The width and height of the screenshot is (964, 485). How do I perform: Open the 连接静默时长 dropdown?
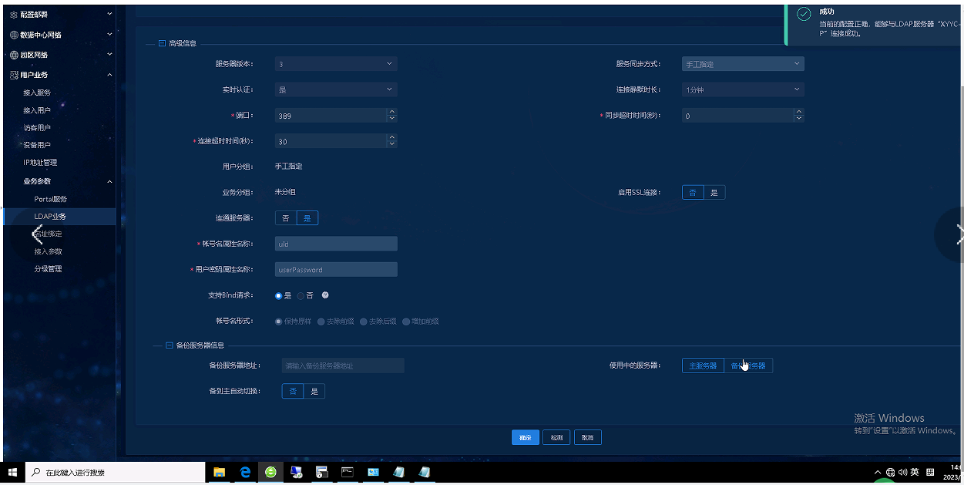[743, 89]
